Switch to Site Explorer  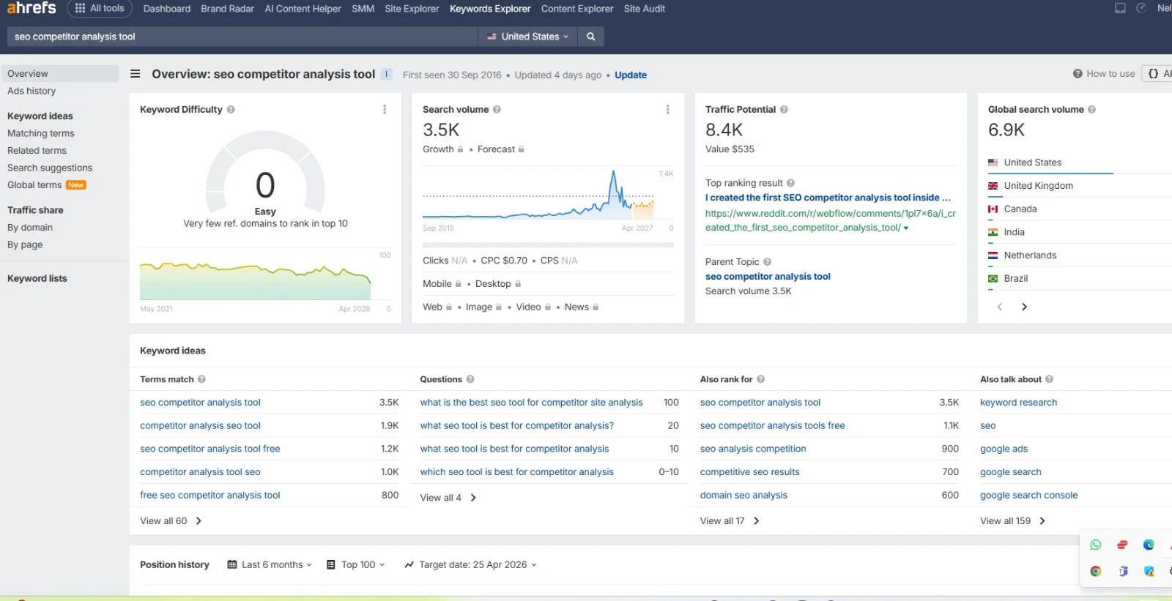click(412, 9)
